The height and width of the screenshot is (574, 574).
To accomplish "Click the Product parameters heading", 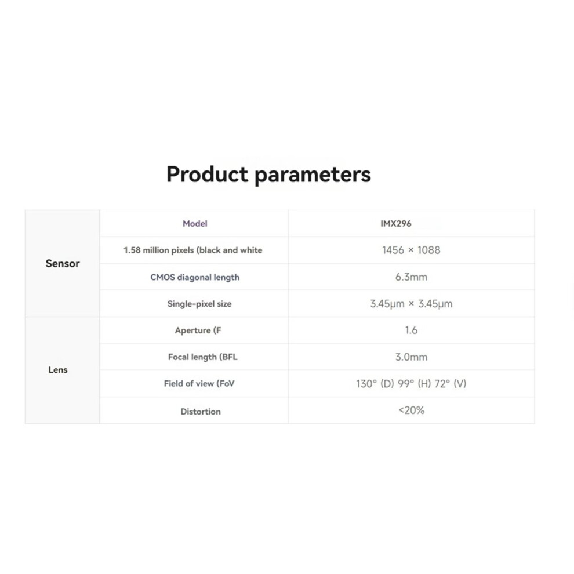I will click(x=268, y=175).
